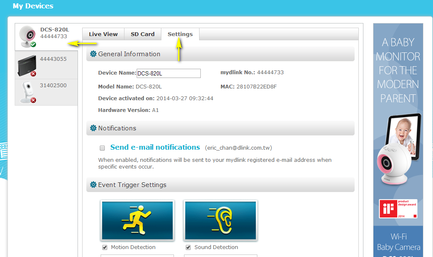433x257 pixels.
Task: Open the dropdown below Sound Detection
Action: pos(220,255)
